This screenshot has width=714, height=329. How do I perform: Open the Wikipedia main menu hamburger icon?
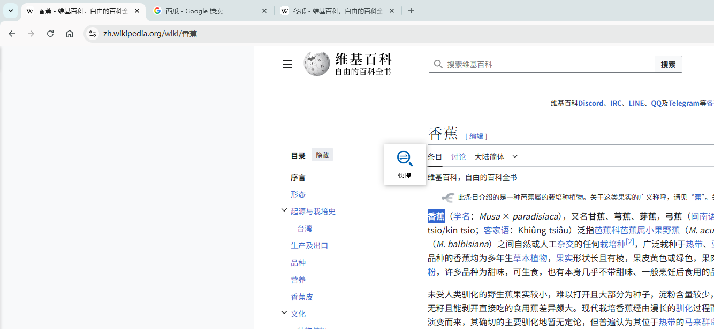[x=287, y=64]
